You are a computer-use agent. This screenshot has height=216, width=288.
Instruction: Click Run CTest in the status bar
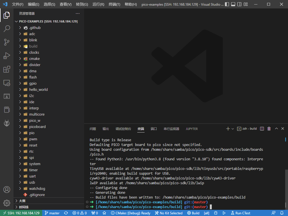click(x=240, y=213)
